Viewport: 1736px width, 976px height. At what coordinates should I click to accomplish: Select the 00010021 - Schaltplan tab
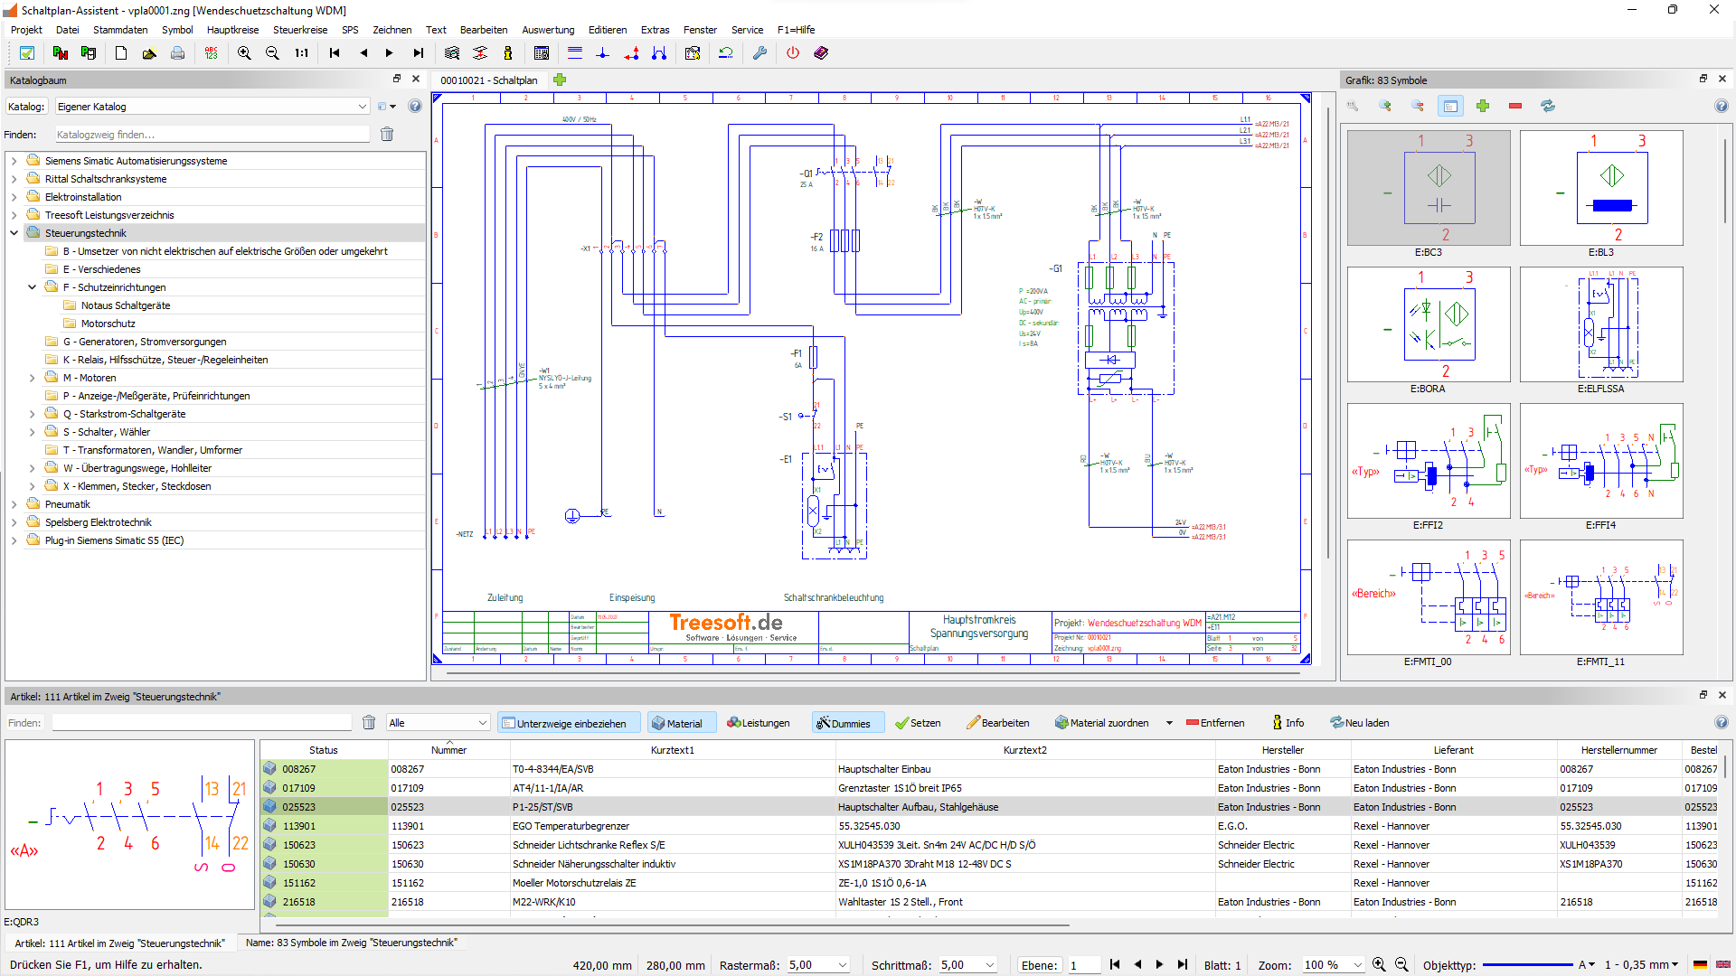pyautogui.click(x=488, y=80)
